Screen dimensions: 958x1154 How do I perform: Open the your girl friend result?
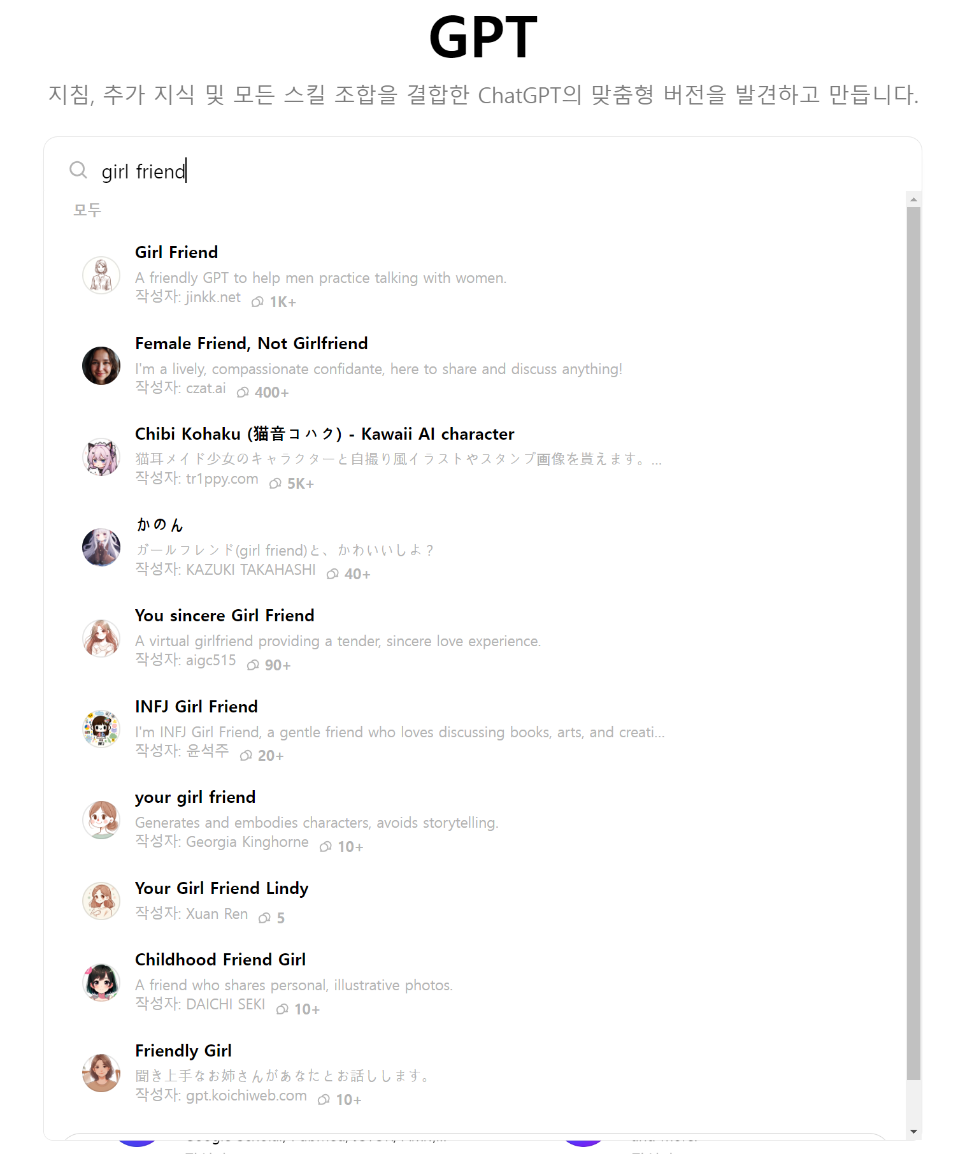(475, 820)
